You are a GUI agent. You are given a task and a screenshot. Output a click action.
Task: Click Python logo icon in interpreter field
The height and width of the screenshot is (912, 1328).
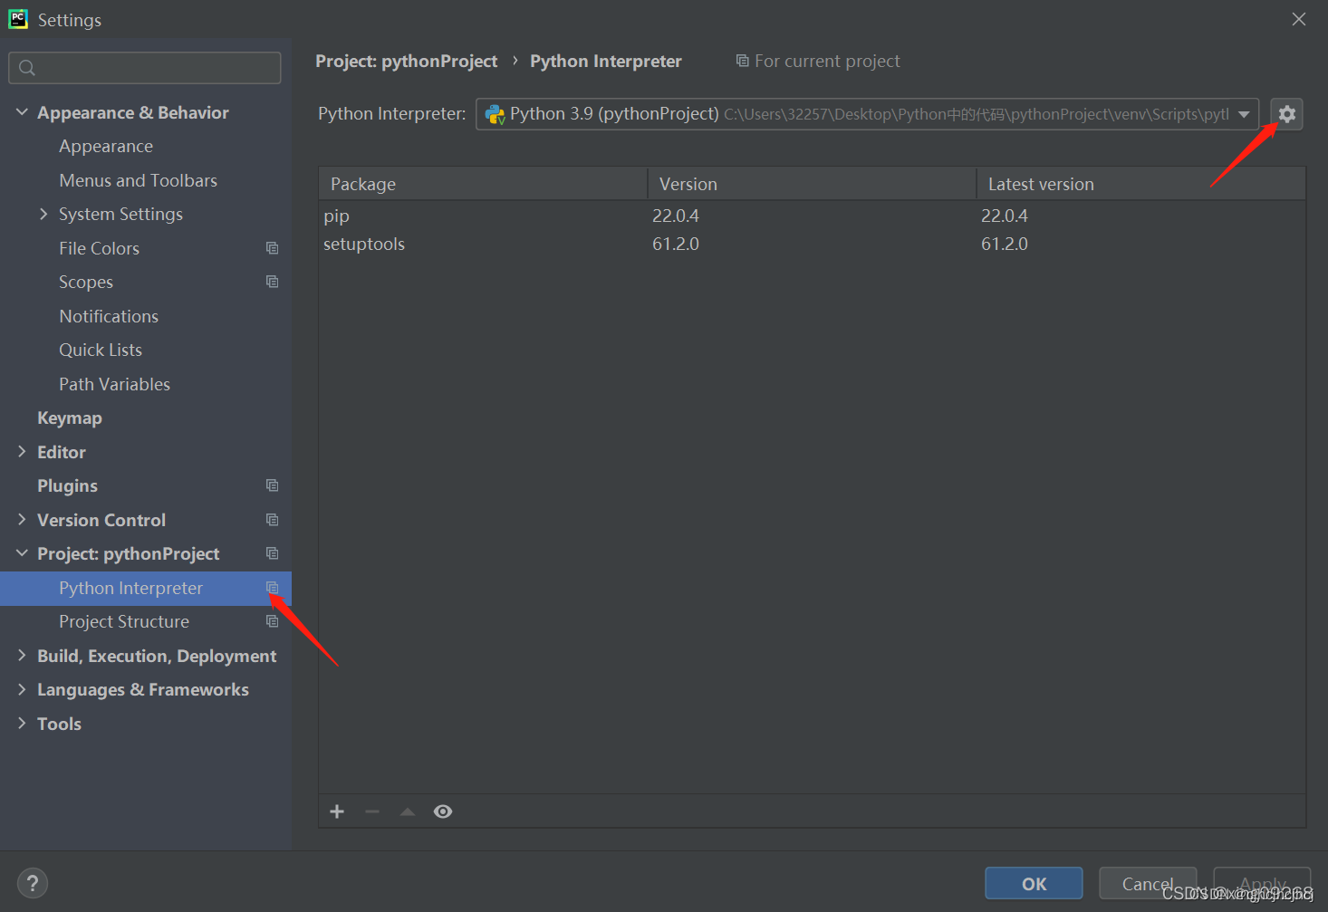tap(495, 114)
